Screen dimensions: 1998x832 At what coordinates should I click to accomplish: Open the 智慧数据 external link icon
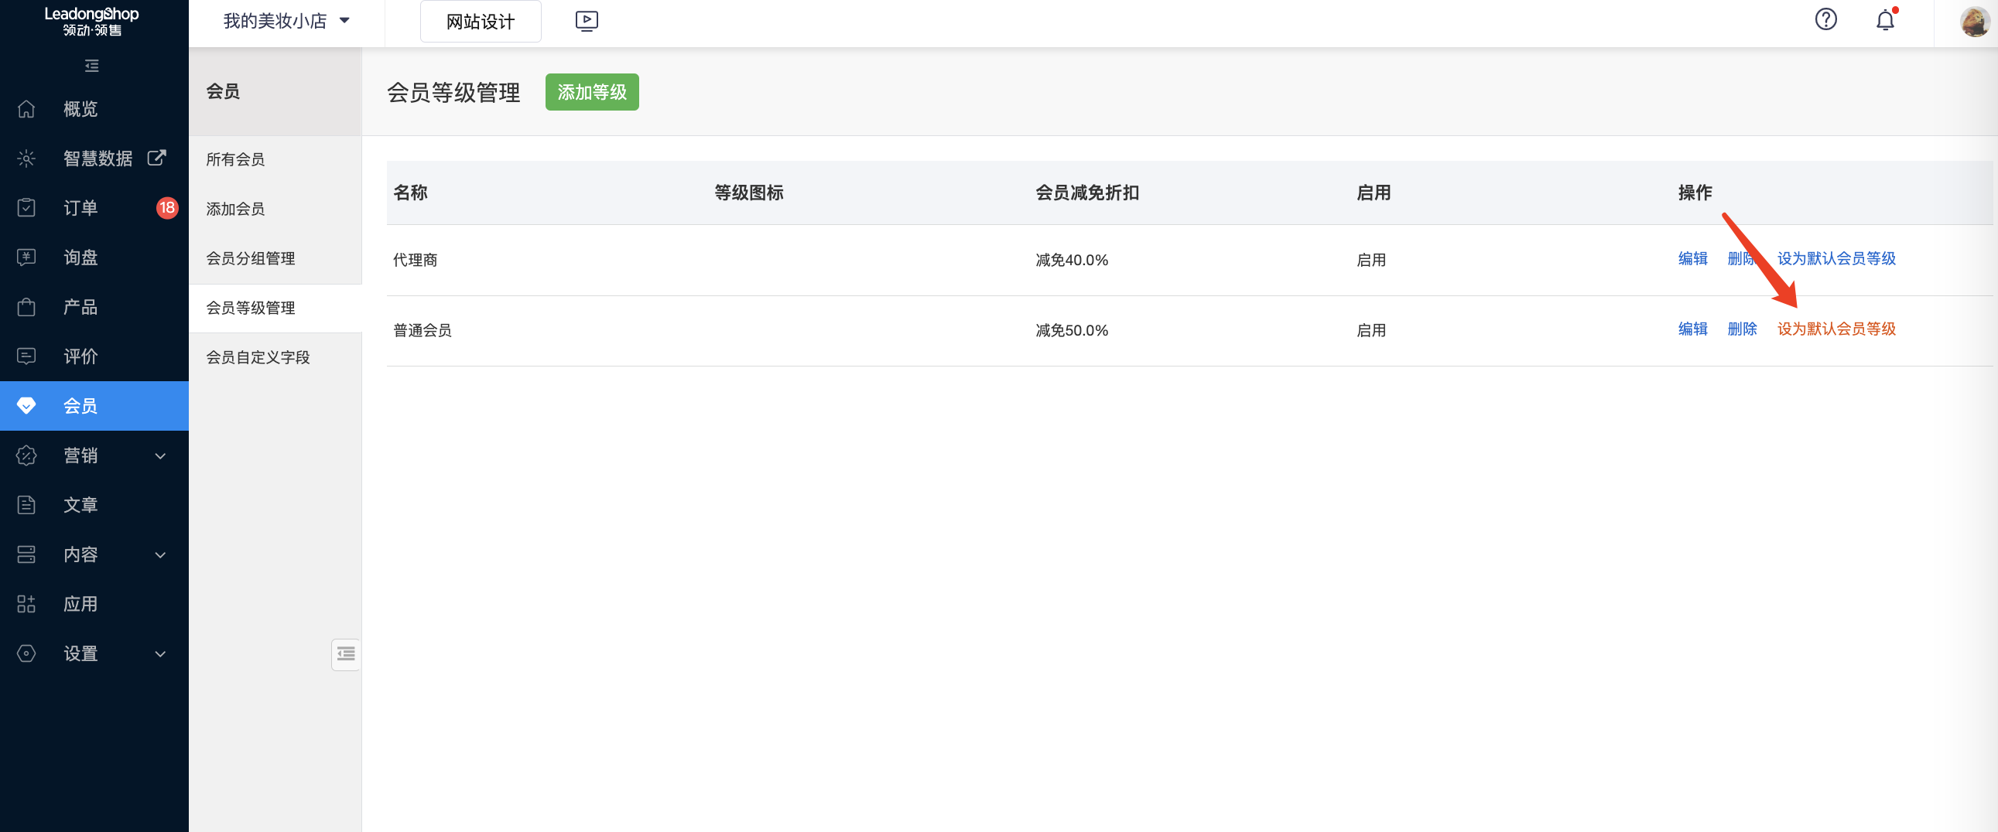[x=157, y=158]
